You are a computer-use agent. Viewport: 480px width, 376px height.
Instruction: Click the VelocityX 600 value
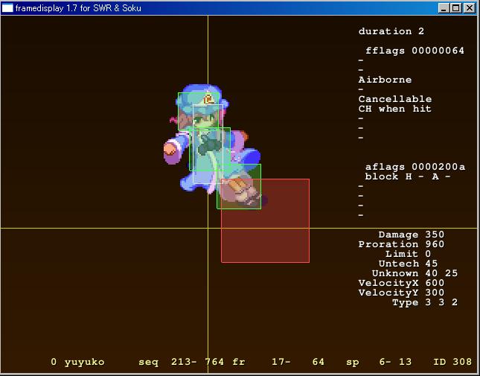401,283
